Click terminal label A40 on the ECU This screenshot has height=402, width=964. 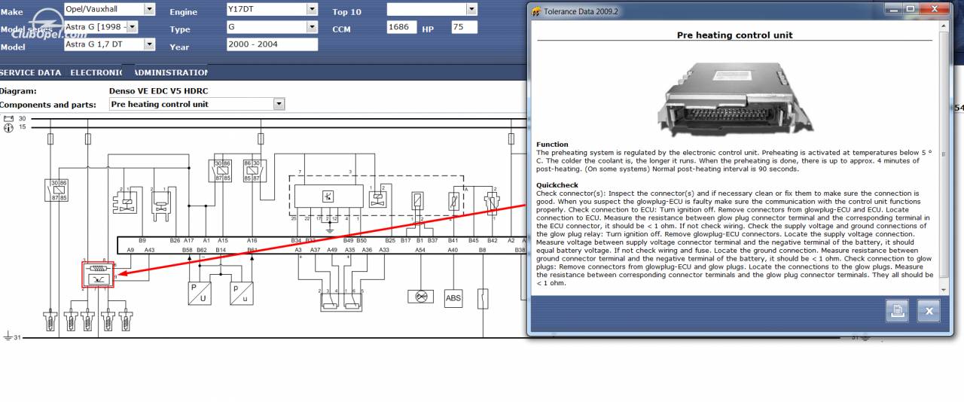(x=453, y=249)
